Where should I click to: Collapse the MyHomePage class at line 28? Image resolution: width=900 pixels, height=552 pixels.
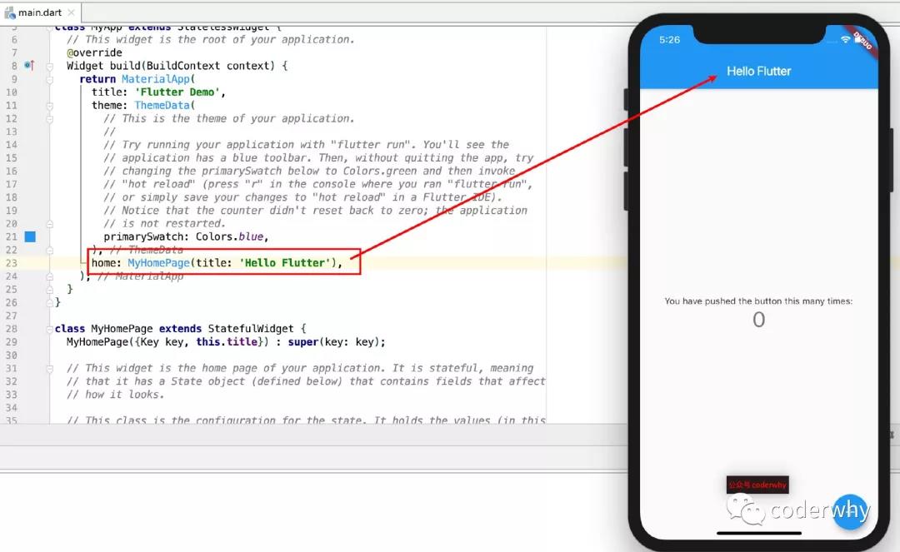50,329
